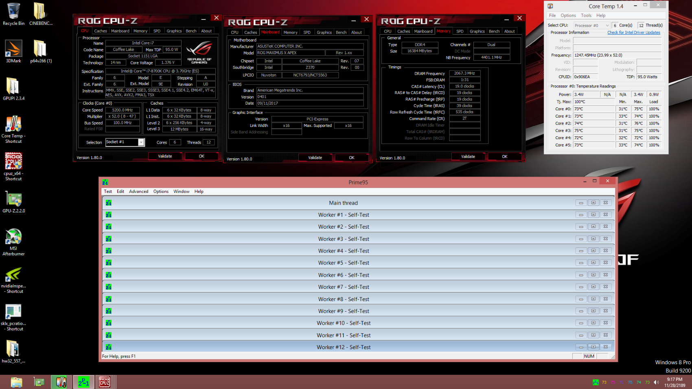This screenshot has width=692, height=389.
Task: Click the Core Speed 5200.0 MHz field
Action: [x=123, y=110]
